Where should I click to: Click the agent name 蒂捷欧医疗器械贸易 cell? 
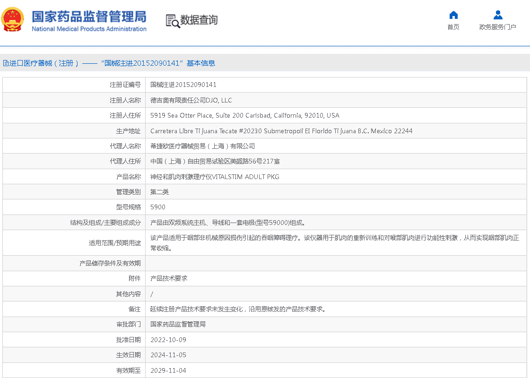pos(202,146)
